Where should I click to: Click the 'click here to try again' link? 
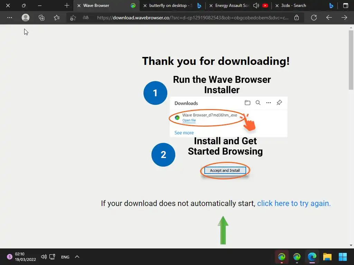tap(294, 203)
